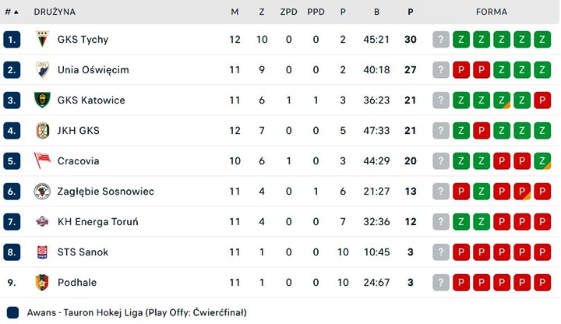Click the Podhale team crest
The image size is (561, 324).
point(42,283)
